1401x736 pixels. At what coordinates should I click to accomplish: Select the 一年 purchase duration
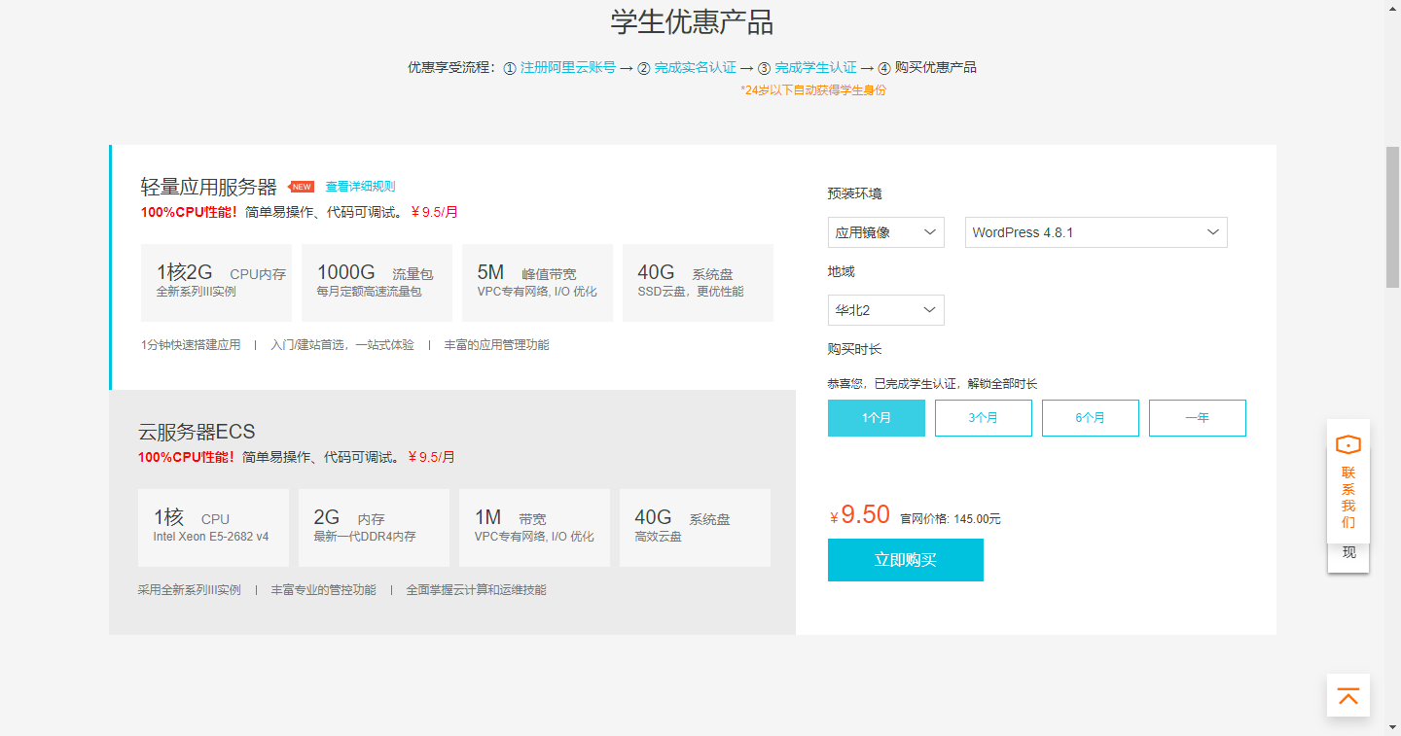coord(1197,418)
